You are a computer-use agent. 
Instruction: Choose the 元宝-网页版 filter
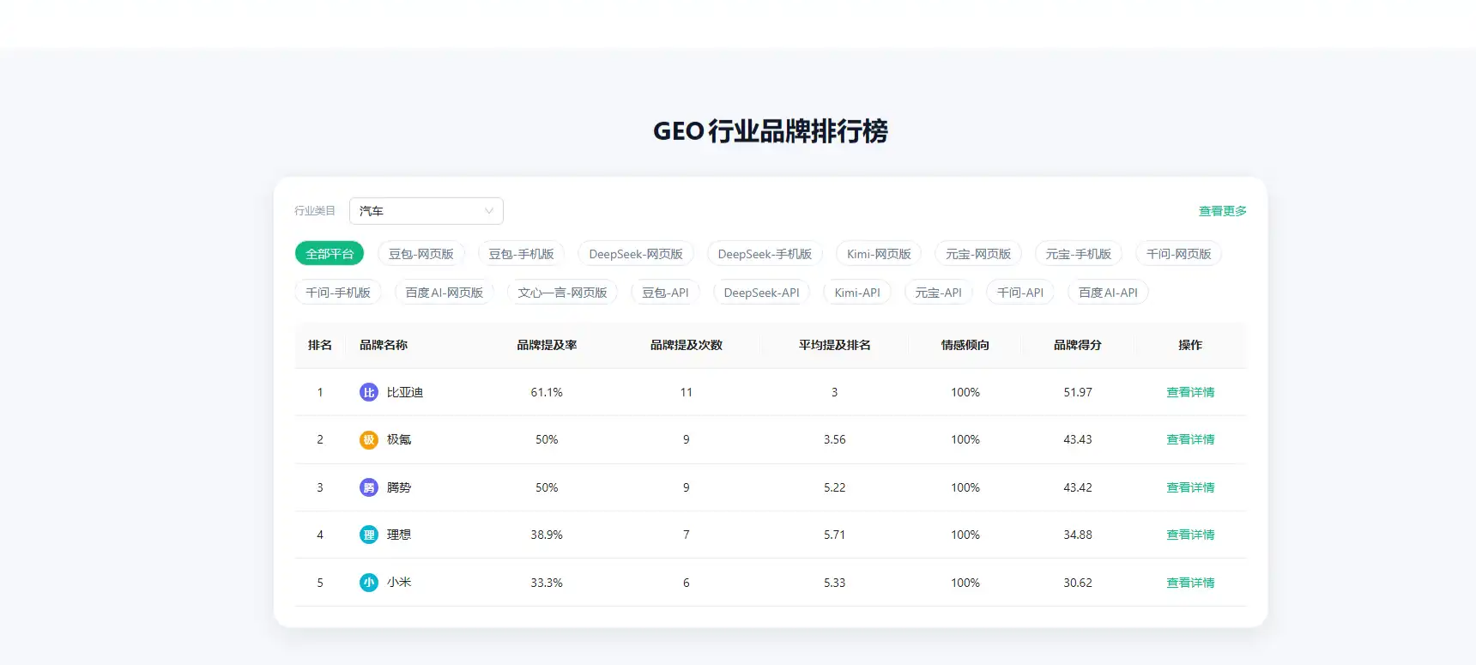[978, 254]
